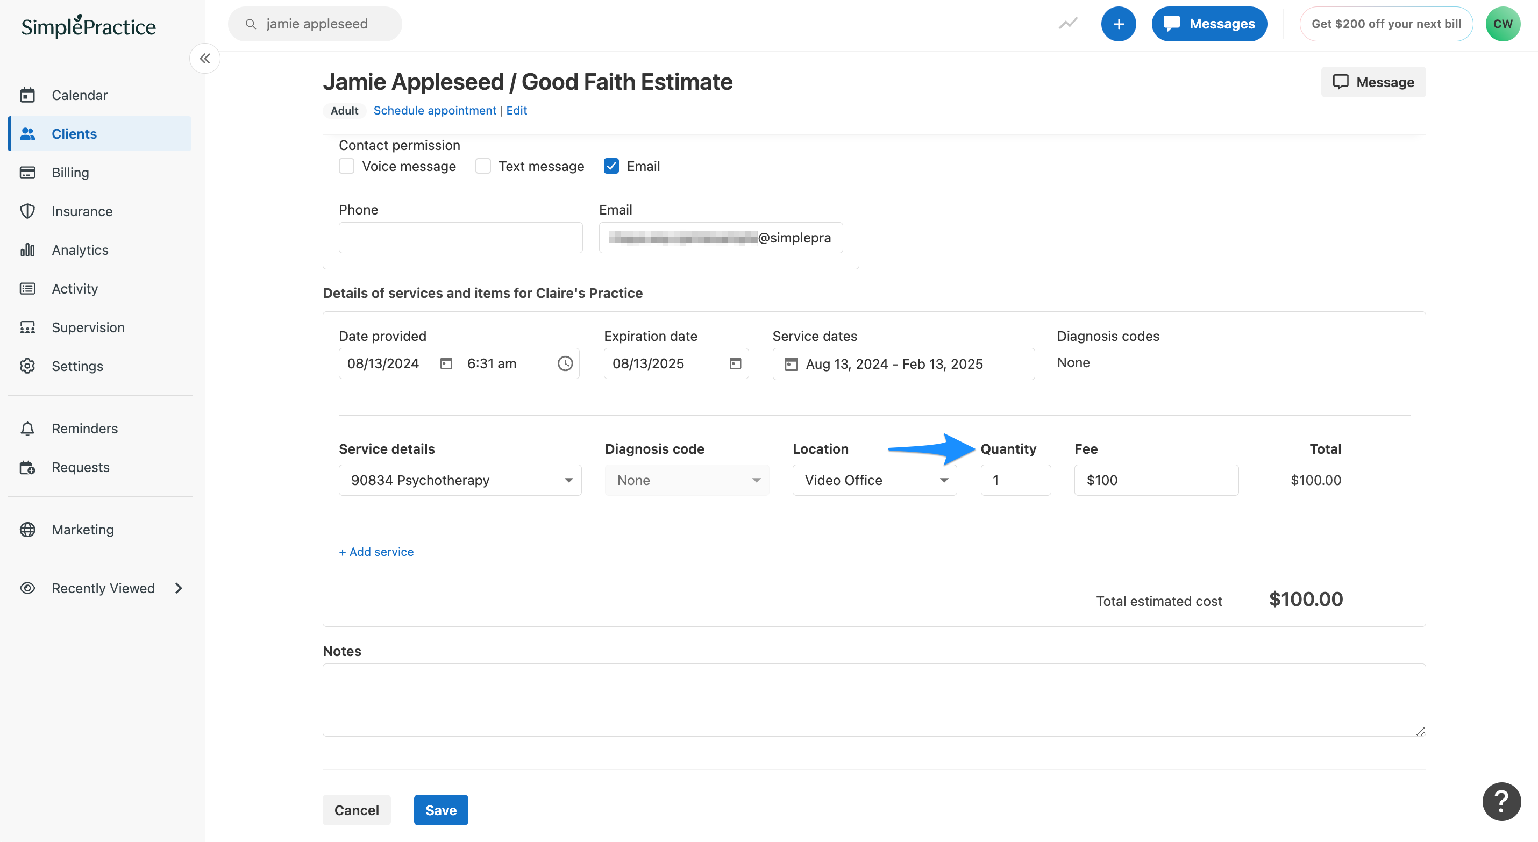Click the Billing card icon
This screenshot has width=1538, height=842.
[x=27, y=173]
